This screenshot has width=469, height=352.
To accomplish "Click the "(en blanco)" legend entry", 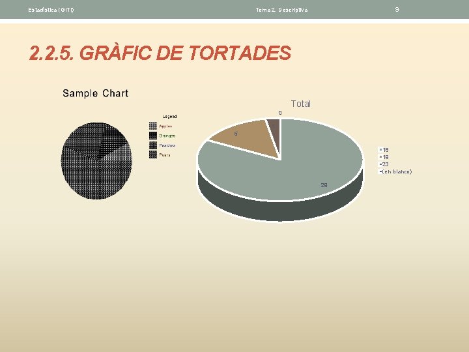I will click(396, 171).
